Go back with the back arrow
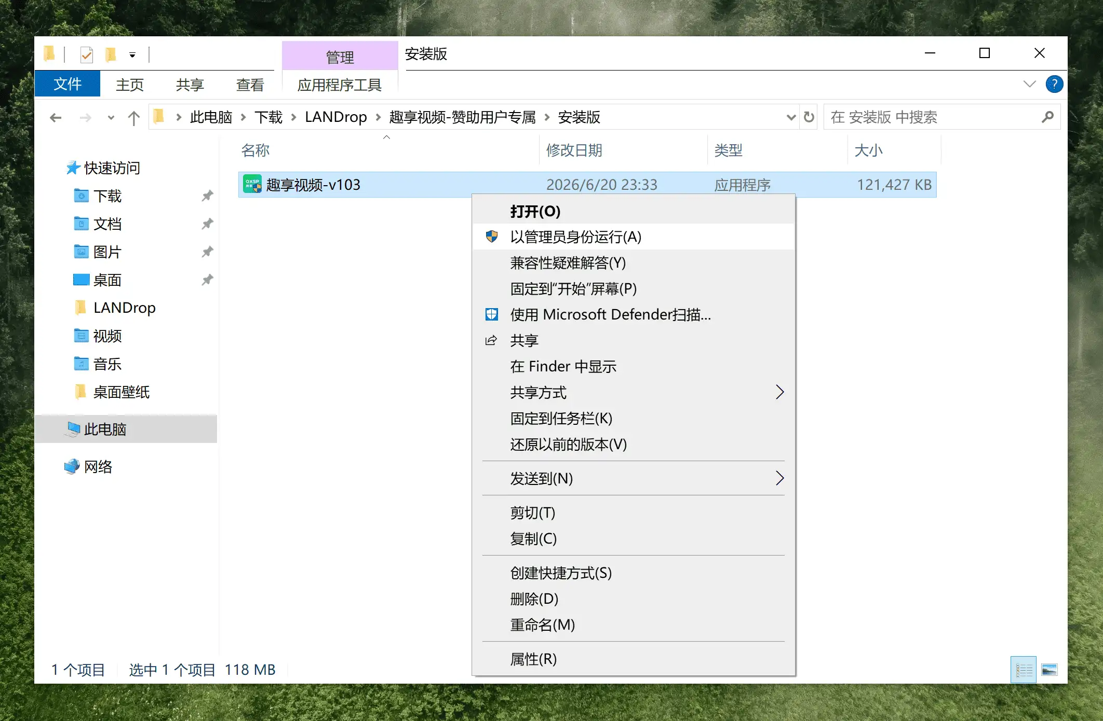Viewport: 1103px width, 721px height. pos(56,118)
